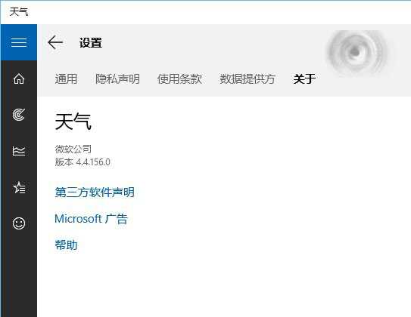Open the Favorites star list
This screenshot has width=411, height=317.
click(19, 187)
